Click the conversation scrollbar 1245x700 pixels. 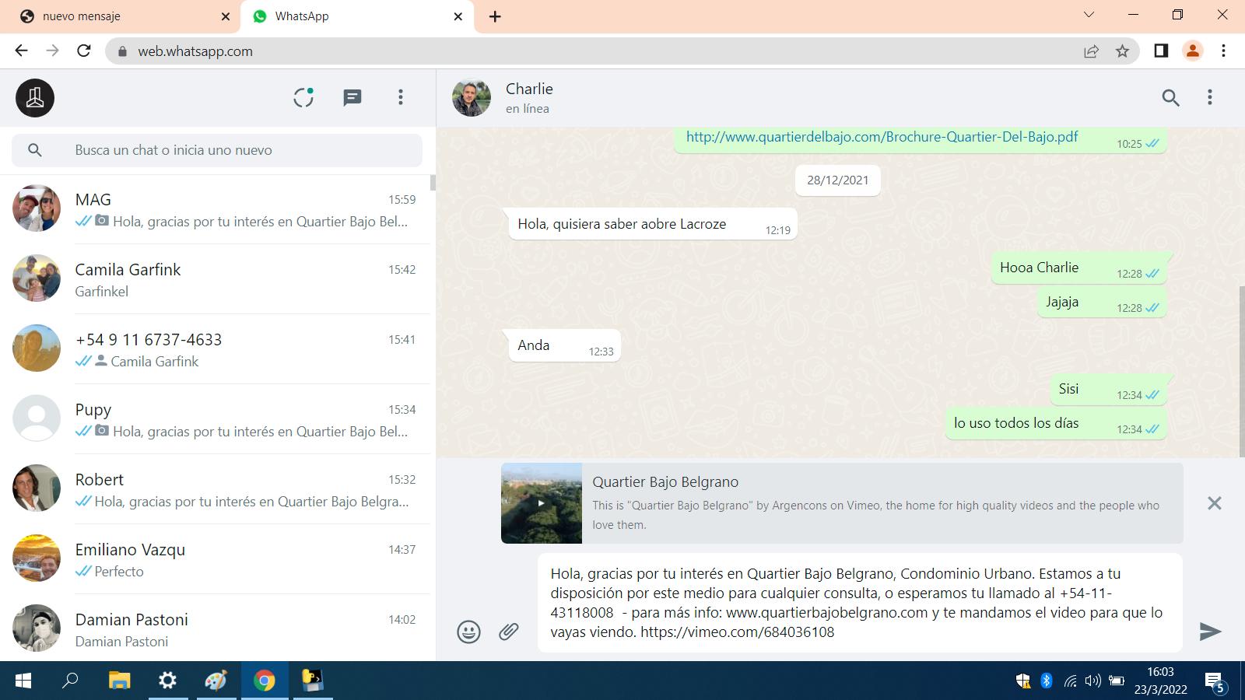(x=1241, y=371)
